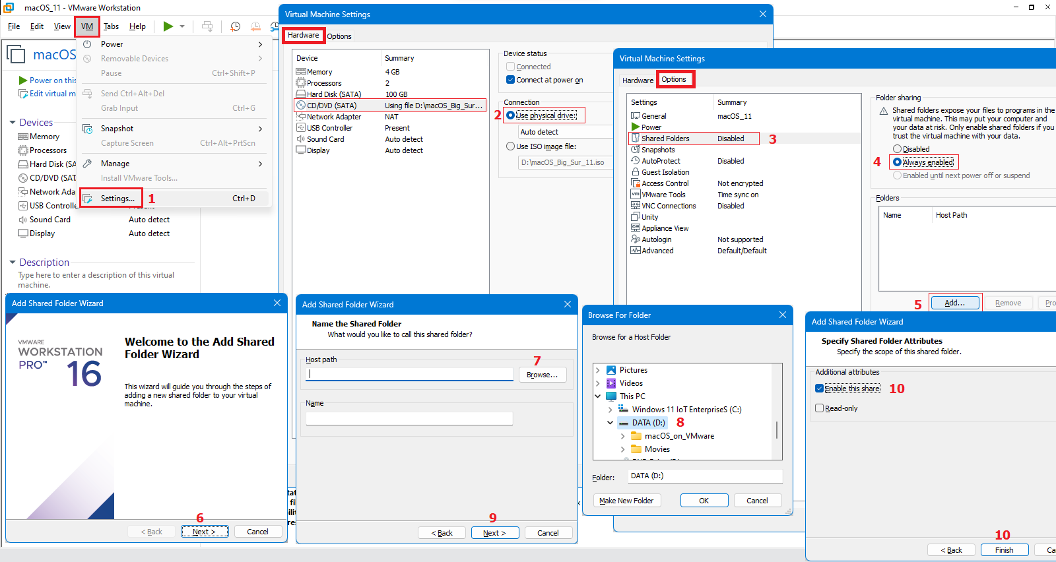Click the Settings icon in VM menu

(x=87, y=199)
